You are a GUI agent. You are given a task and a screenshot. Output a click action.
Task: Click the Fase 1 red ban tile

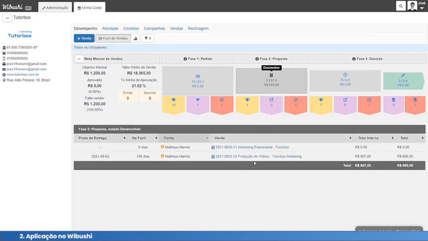click(x=222, y=105)
